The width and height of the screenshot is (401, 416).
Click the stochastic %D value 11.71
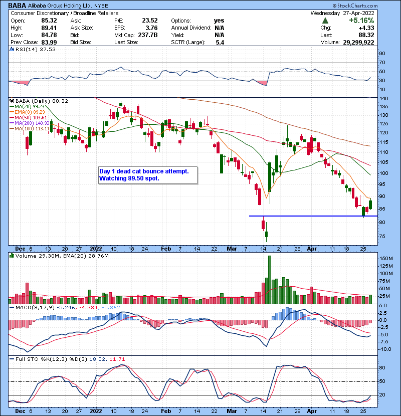[x=117, y=359]
